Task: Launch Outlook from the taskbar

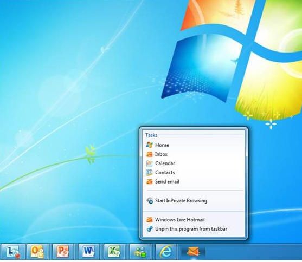Action: pyautogui.click(x=37, y=251)
